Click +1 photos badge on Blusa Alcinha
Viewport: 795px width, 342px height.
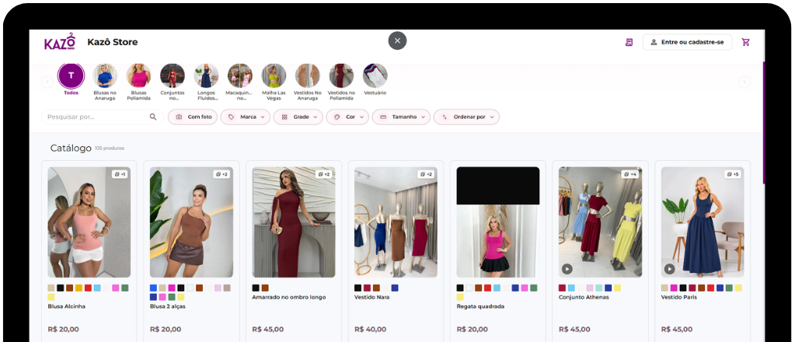pos(120,174)
